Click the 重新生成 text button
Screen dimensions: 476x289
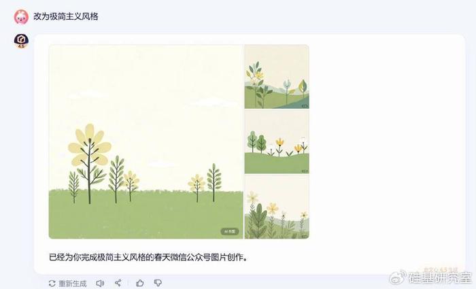click(x=73, y=284)
